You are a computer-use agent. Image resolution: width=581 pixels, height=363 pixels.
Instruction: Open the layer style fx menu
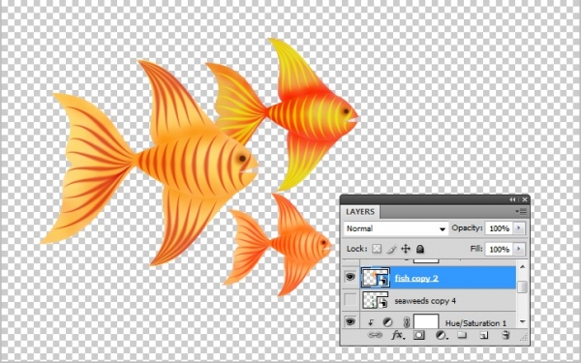point(398,336)
